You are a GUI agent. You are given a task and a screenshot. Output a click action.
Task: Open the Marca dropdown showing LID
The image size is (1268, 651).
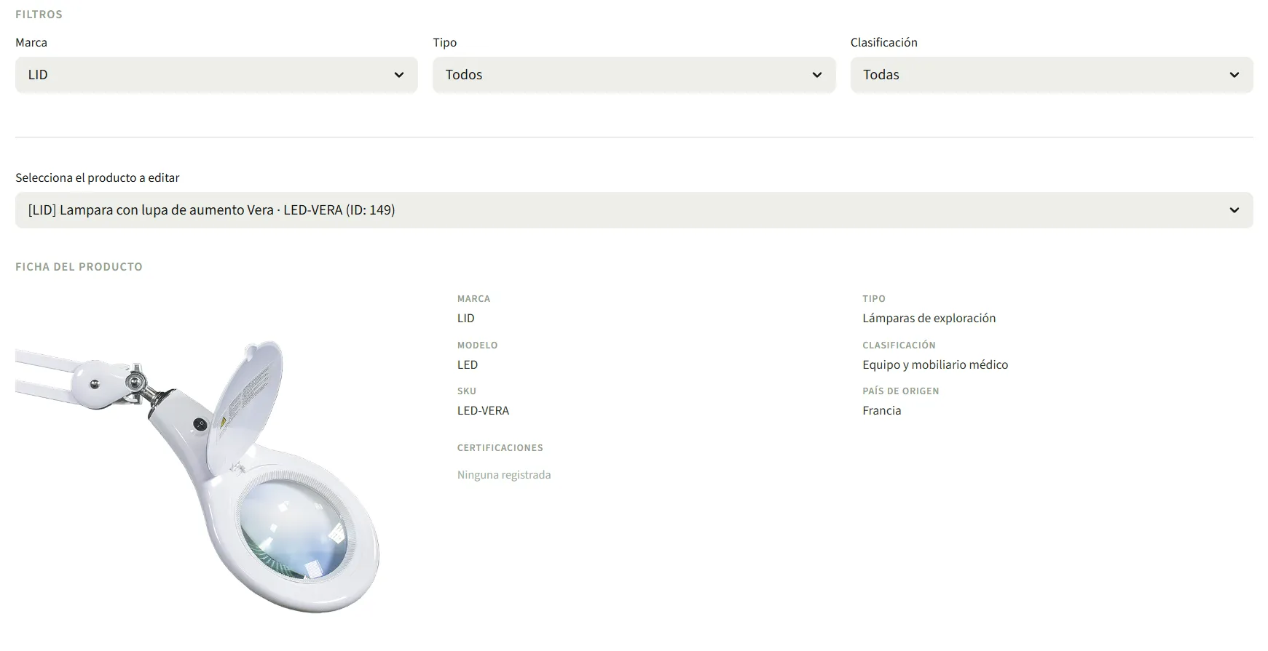pos(216,75)
